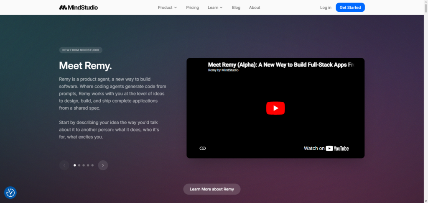Click Learn More about Remy button
428x203 pixels.
[212, 189]
